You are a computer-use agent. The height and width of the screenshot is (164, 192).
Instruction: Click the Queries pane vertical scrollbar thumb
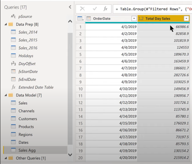(70, 89)
